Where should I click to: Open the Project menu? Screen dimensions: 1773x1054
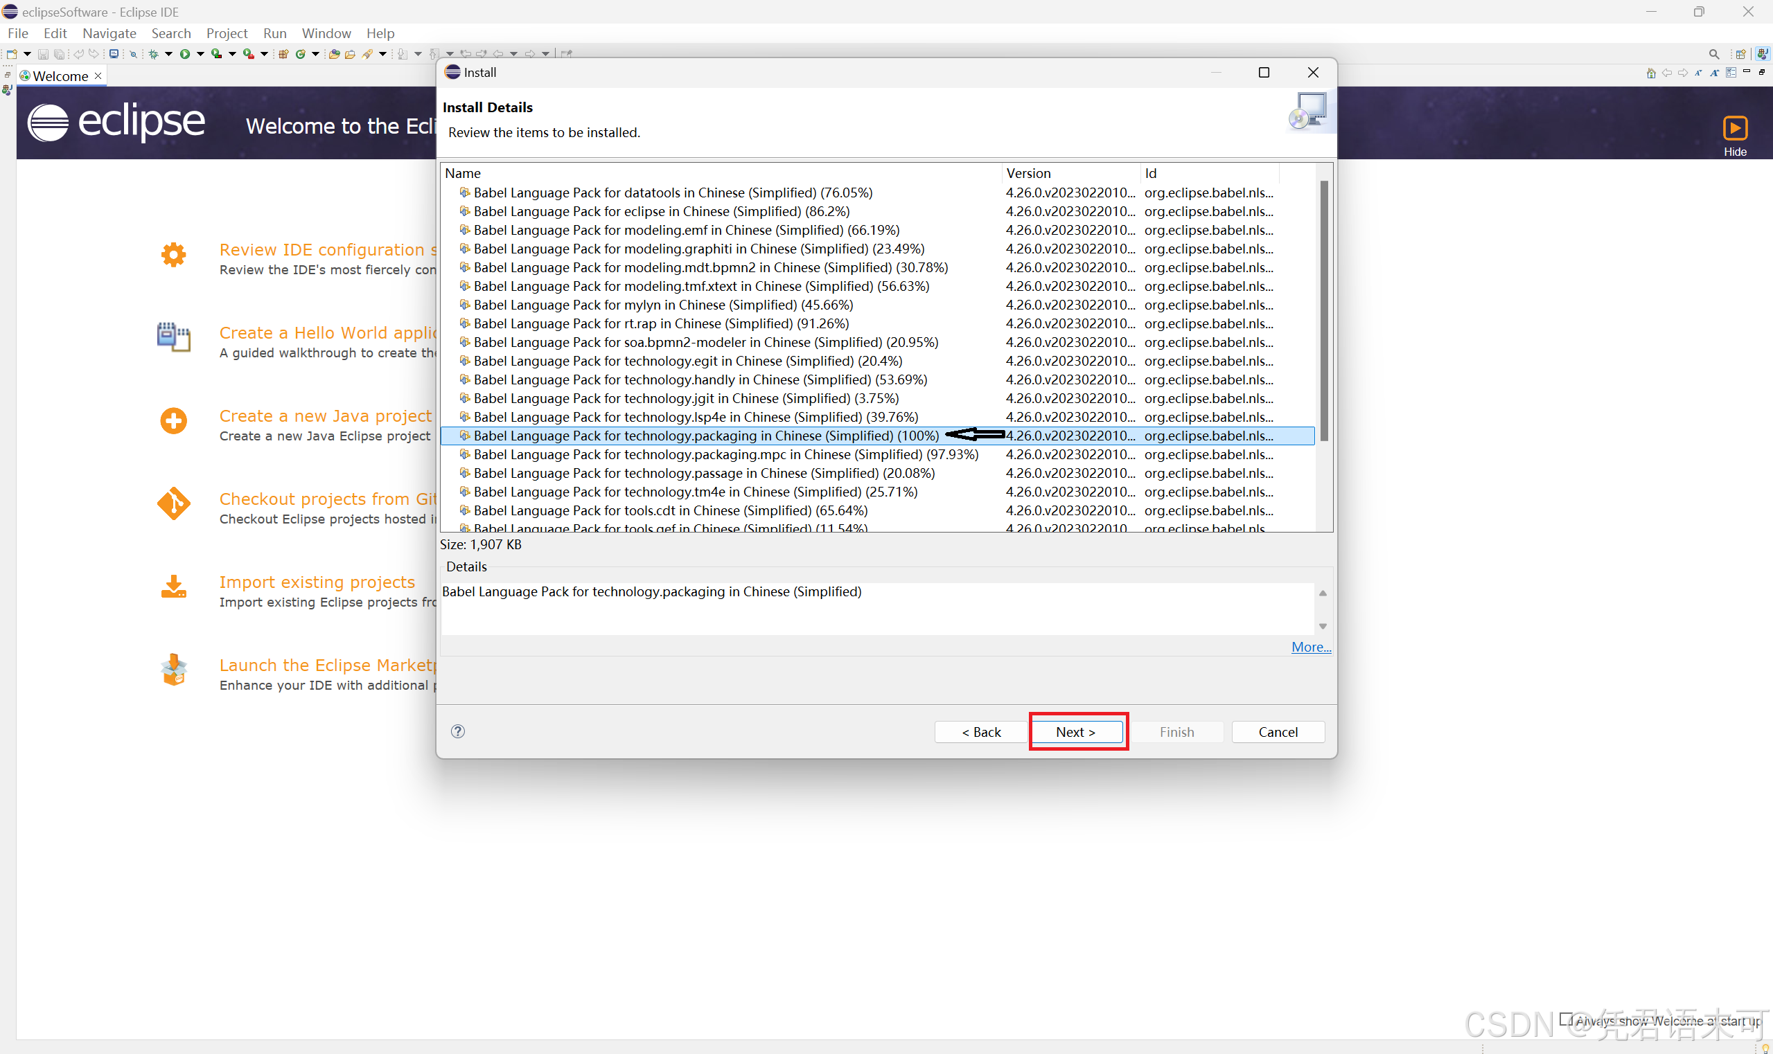(x=227, y=33)
